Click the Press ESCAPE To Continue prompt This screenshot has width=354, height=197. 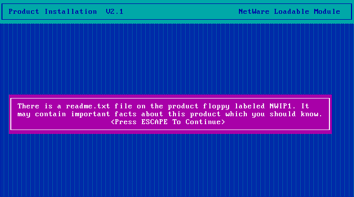pyautogui.click(x=168, y=122)
